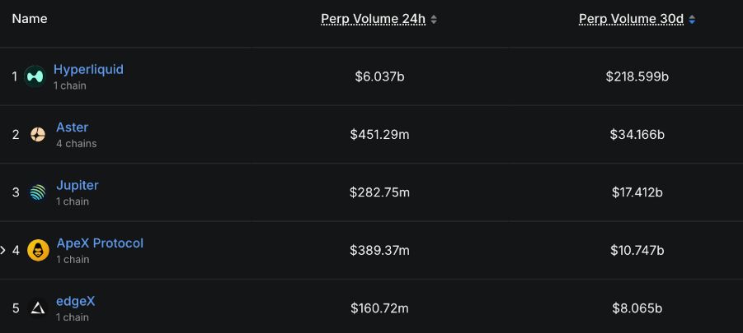The width and height of the screenshot is (743, 333).
Task: Click the sort arrows beside Perp Volume 30d
Action: 692,20
